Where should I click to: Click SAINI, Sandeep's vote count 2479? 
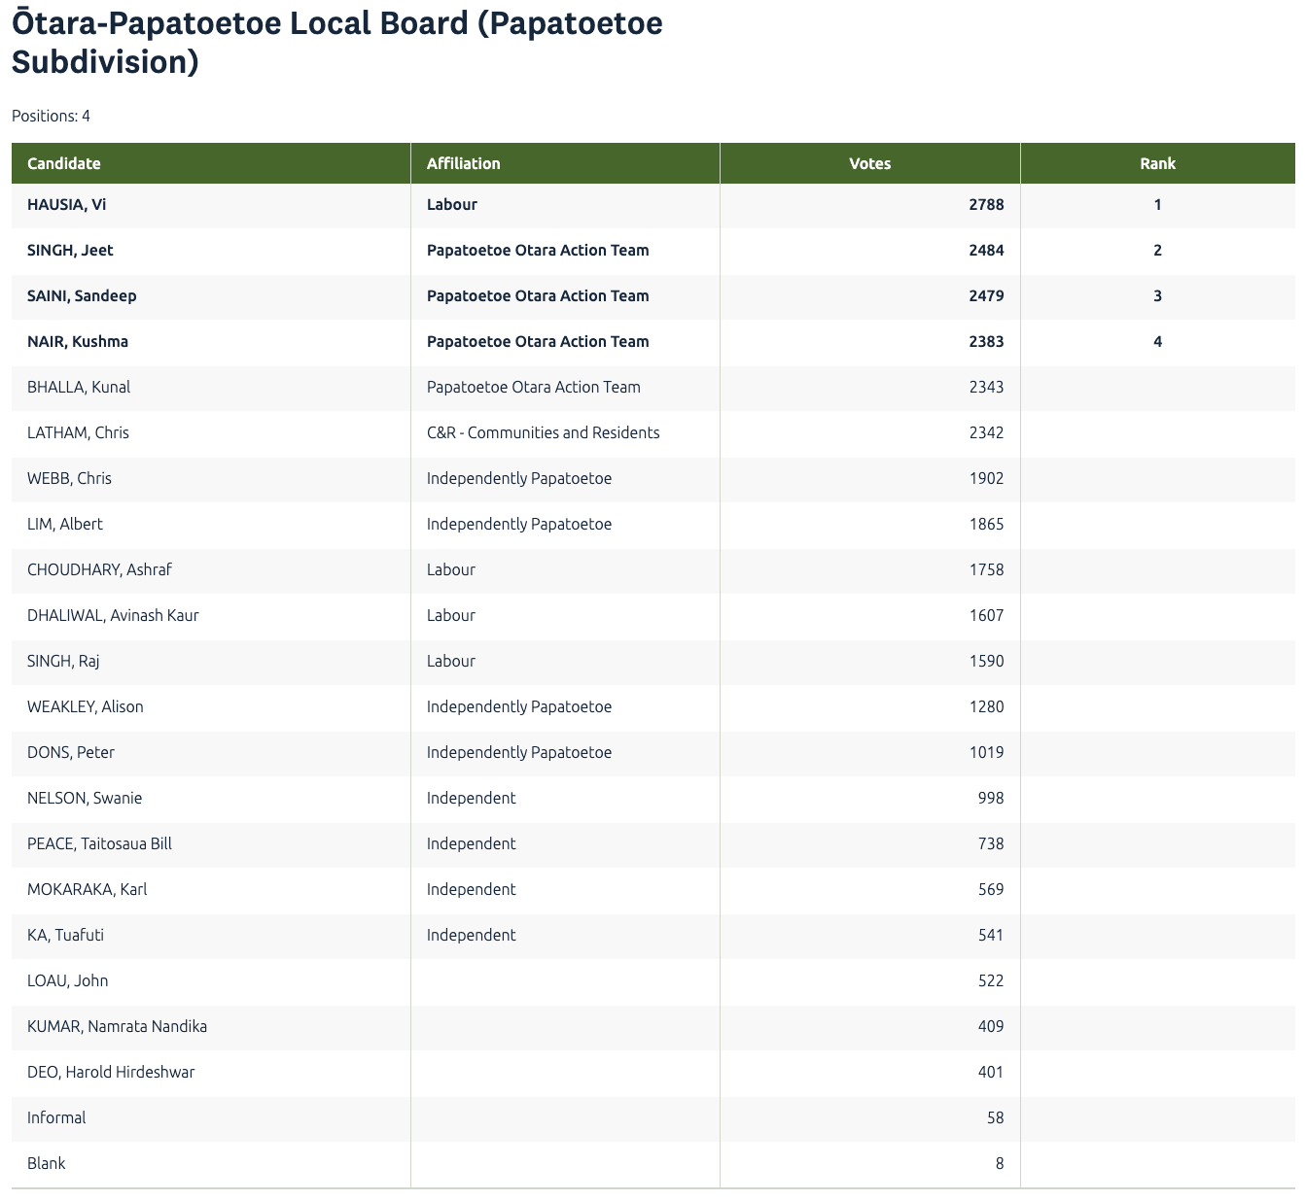(x=986, y=296)
